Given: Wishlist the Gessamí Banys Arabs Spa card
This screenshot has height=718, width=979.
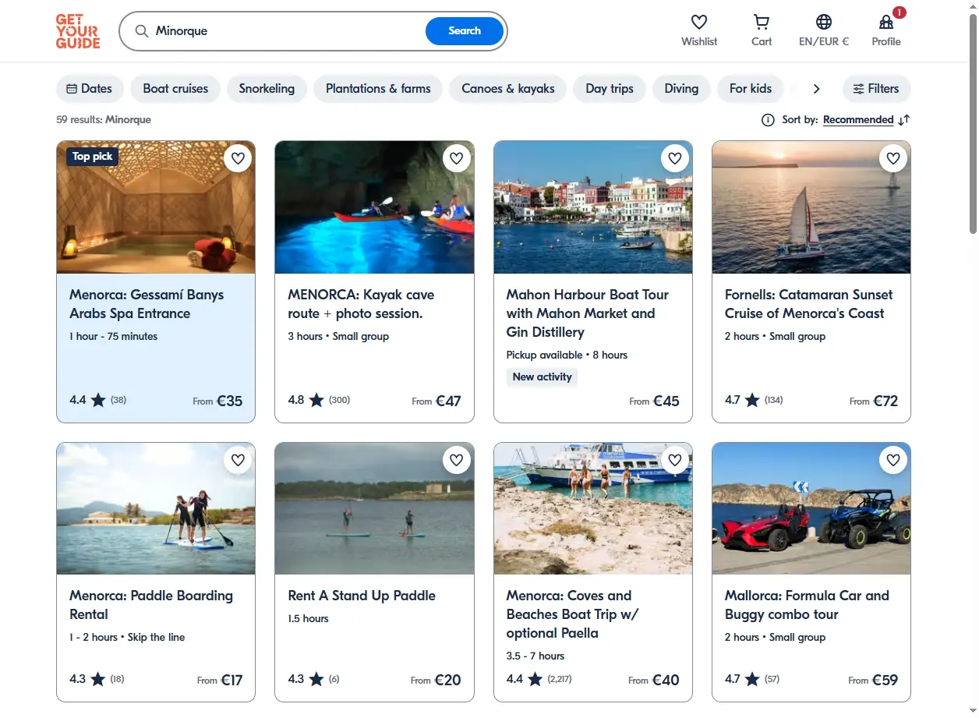Looking at the screenshot, I should (238, 159).
